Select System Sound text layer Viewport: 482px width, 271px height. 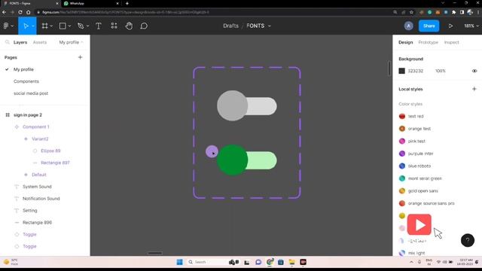[x=37, y=187]
